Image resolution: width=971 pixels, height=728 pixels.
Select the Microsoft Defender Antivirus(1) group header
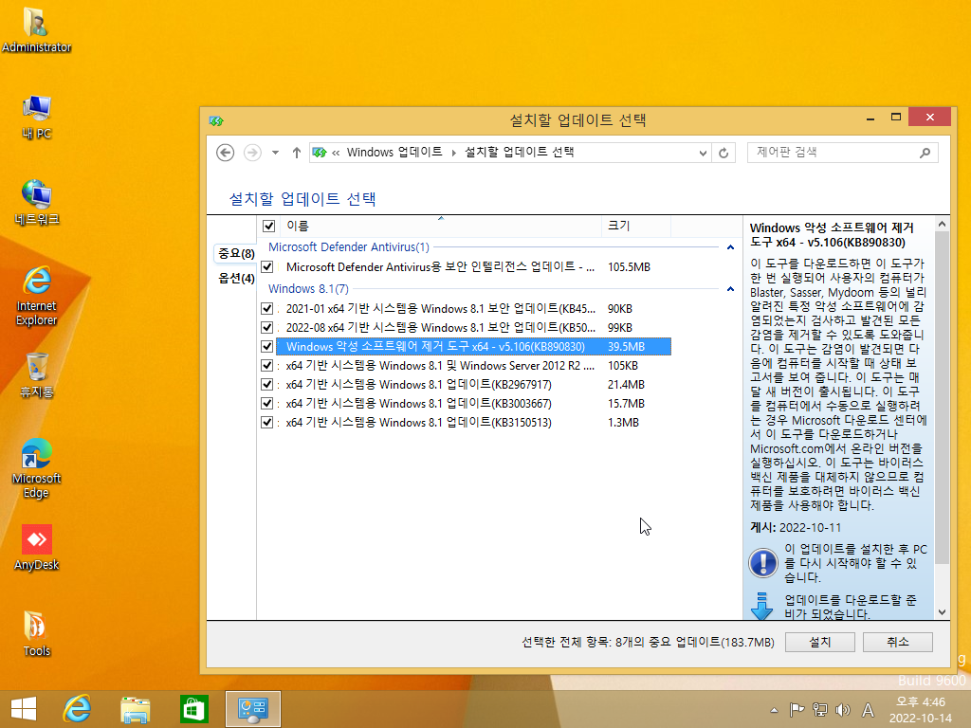[349, 247]
